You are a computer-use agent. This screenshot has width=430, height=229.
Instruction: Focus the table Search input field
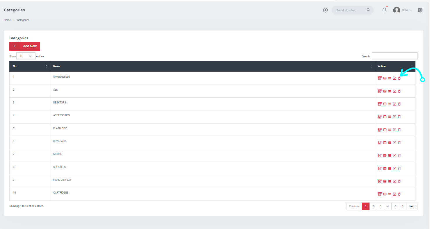click(x=395, y=56)
